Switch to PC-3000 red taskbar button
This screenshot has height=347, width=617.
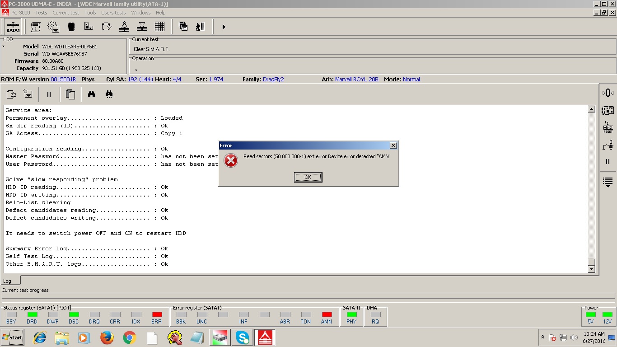coord(265,338)
